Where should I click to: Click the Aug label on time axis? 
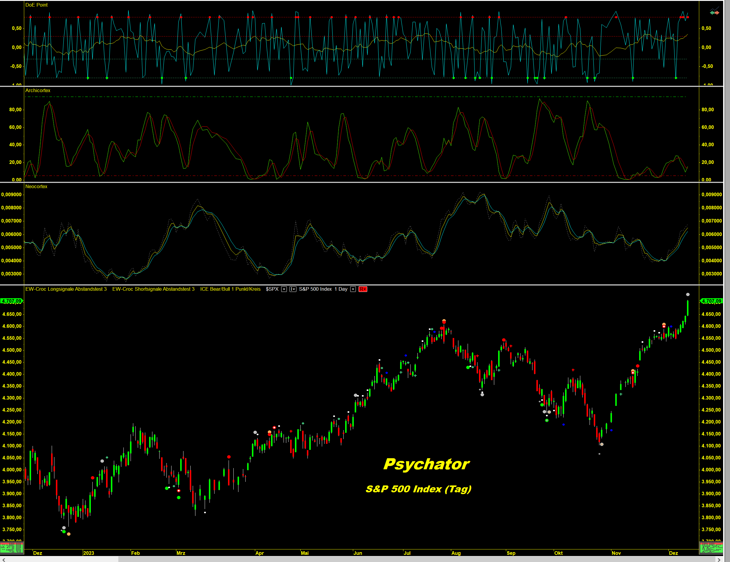pos(456,553)
